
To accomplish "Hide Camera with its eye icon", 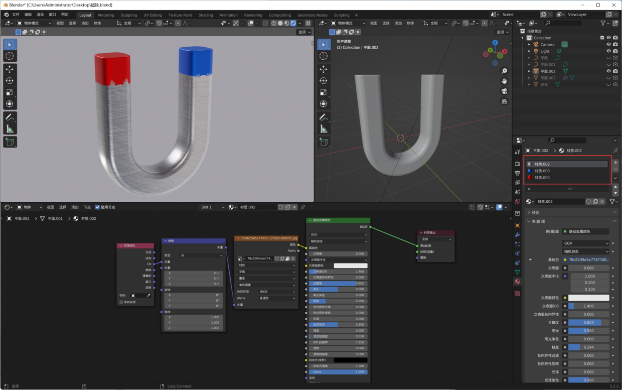I will coord(608,44).
